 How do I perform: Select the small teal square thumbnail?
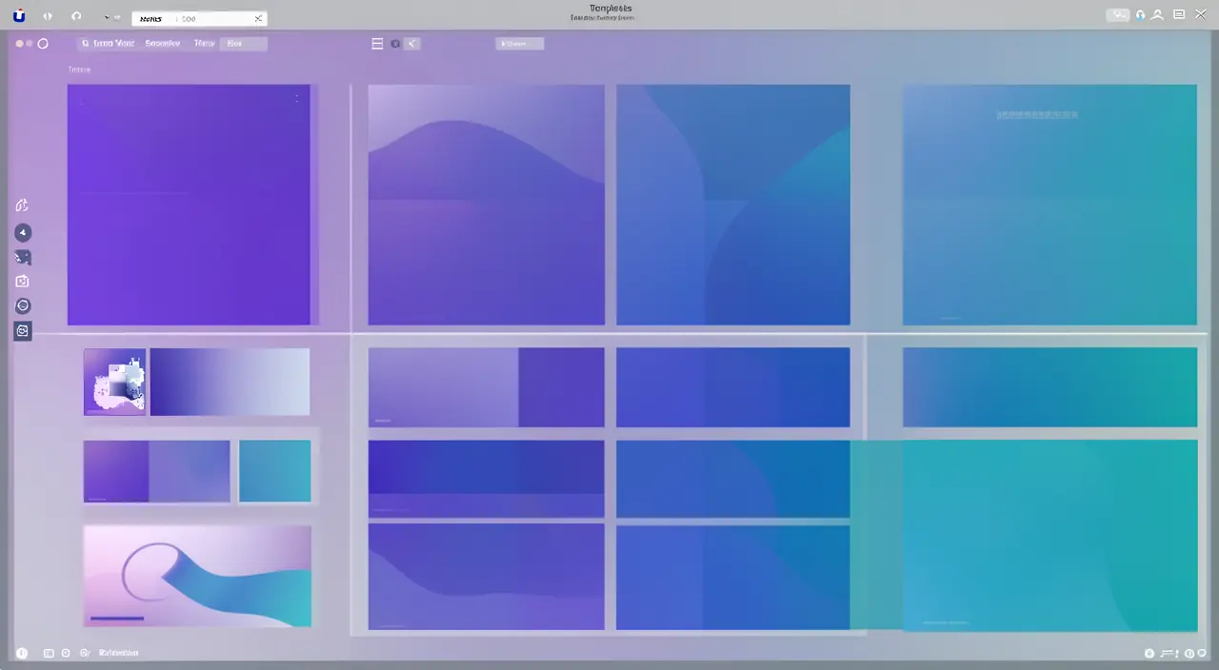coord(274,471)
